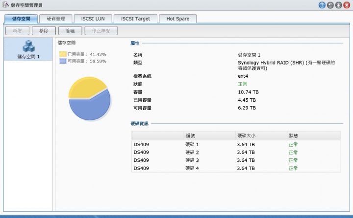Click the Storage Manager title icon
353x218 pixels.
click(x=5, y=5)
